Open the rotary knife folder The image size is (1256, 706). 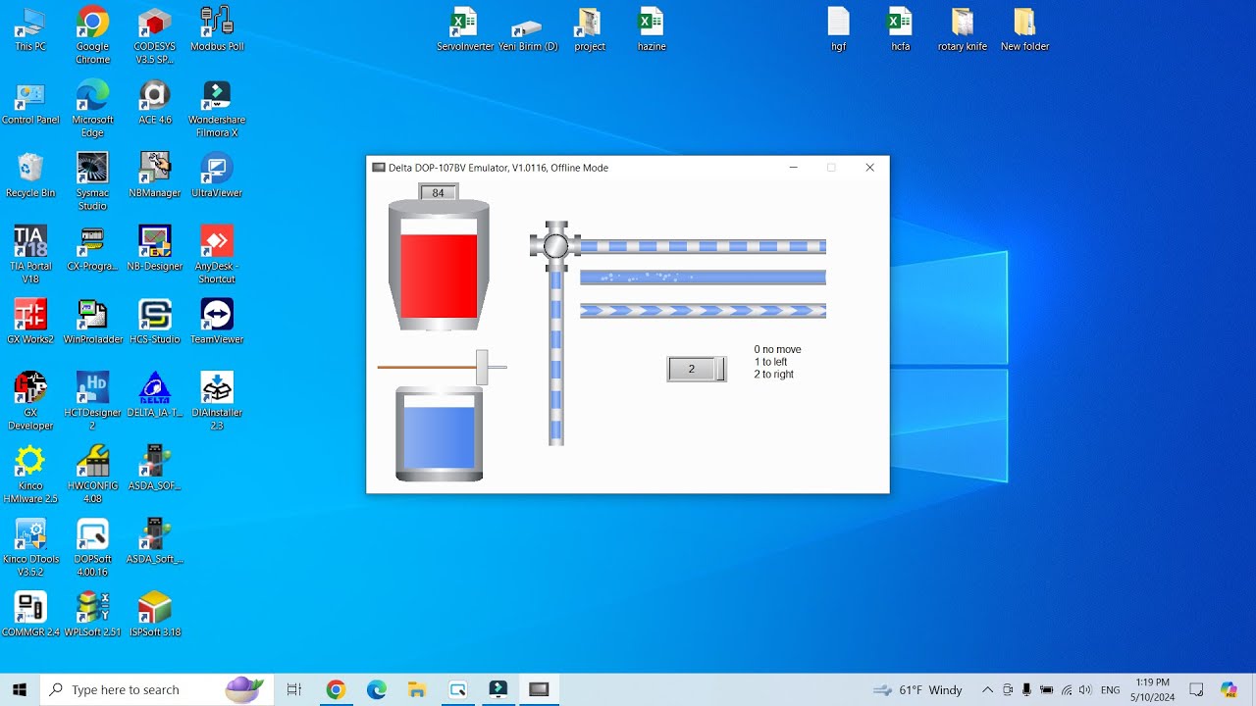963,29
